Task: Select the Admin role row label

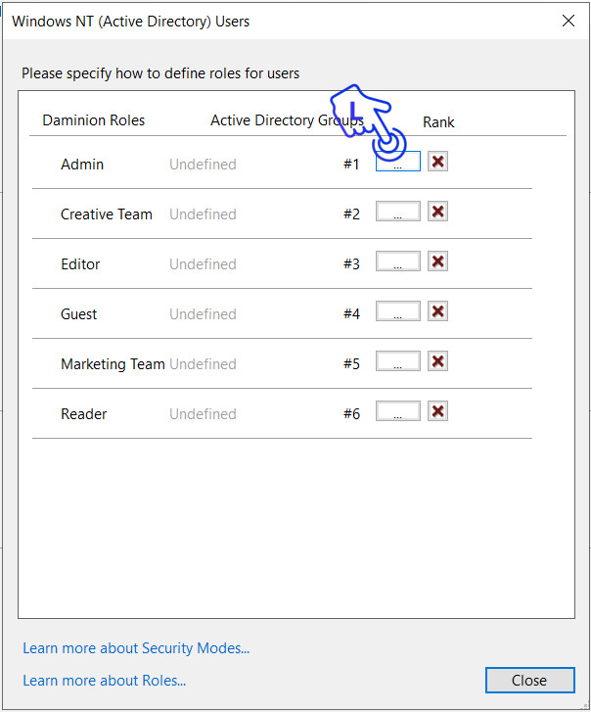Action: click(x=82, y=165)
